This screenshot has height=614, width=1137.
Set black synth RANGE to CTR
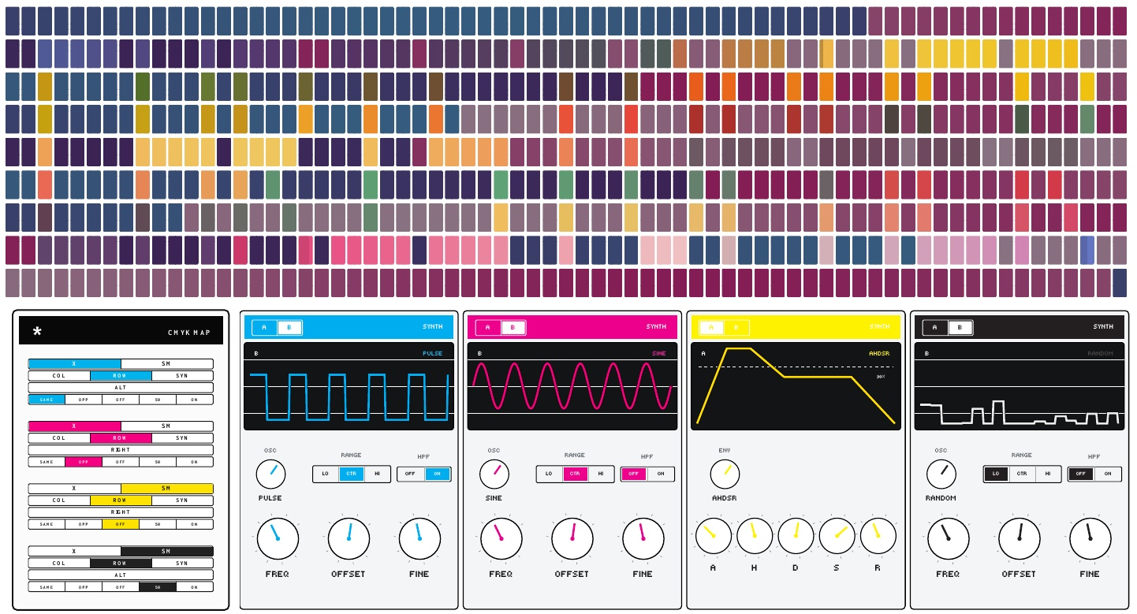point(1022,474)
